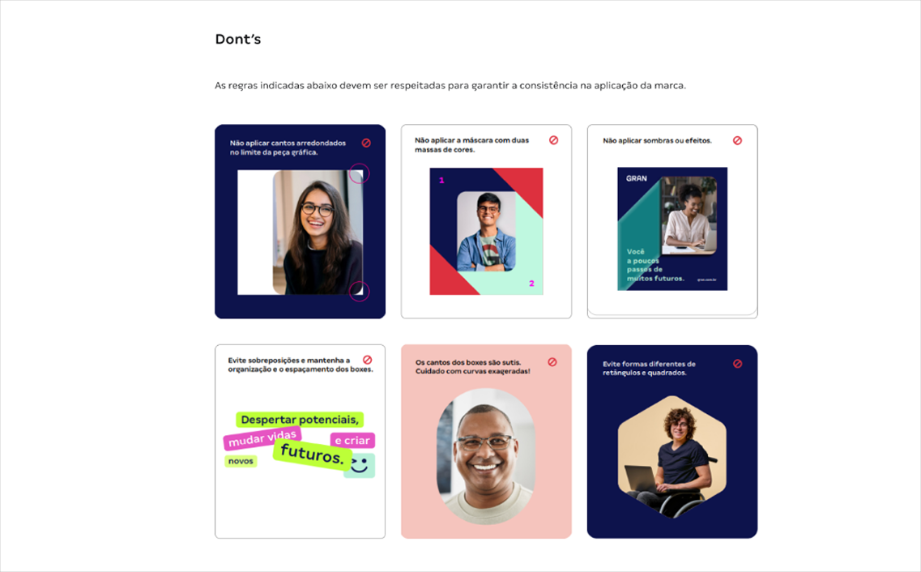The image size is (921, 572).
Task: Click the 'Dont's' heading
Action: (238, 40)
